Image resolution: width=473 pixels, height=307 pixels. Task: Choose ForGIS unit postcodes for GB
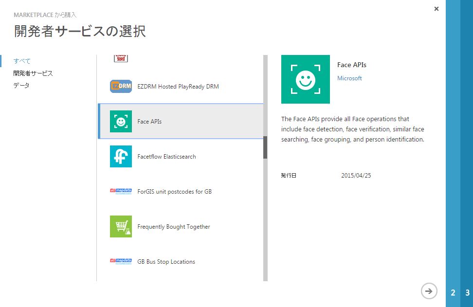coord(174,192)
